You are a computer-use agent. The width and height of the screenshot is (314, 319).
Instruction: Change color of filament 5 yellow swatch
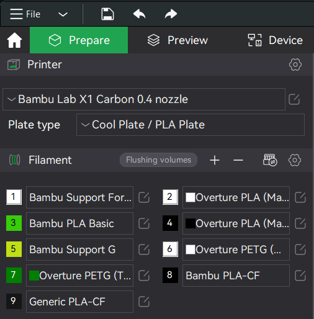14,249
